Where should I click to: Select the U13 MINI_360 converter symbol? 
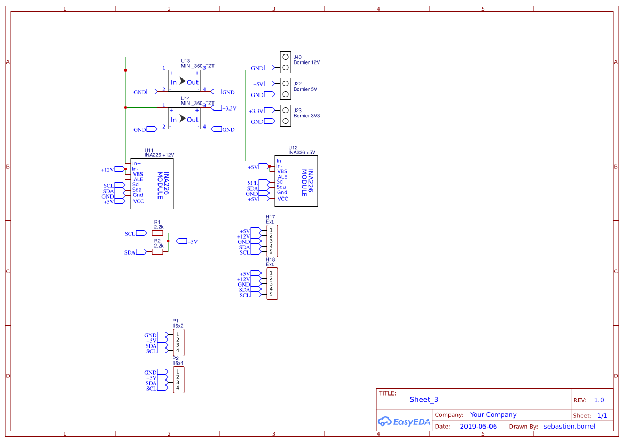pyautogui.click(x=184, y=81)
